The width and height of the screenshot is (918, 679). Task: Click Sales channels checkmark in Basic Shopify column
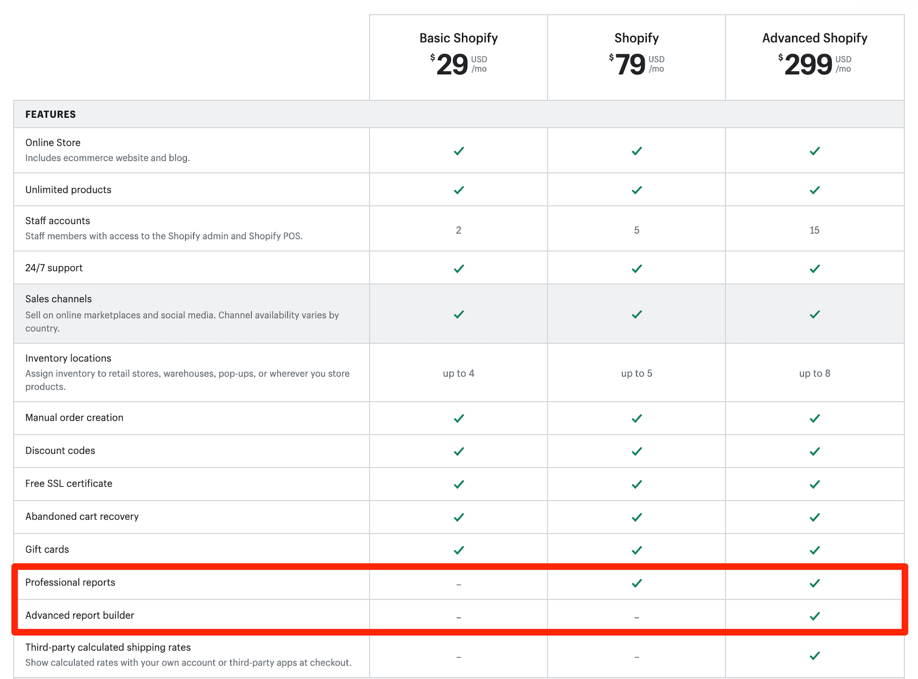click(x=458, y=315)
